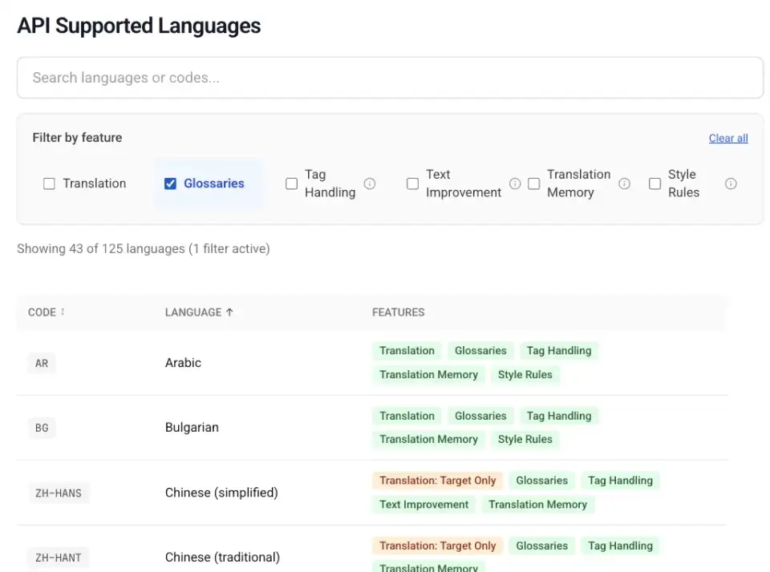Click the Glossaries tag in Bulgarian row

[480, 416]
